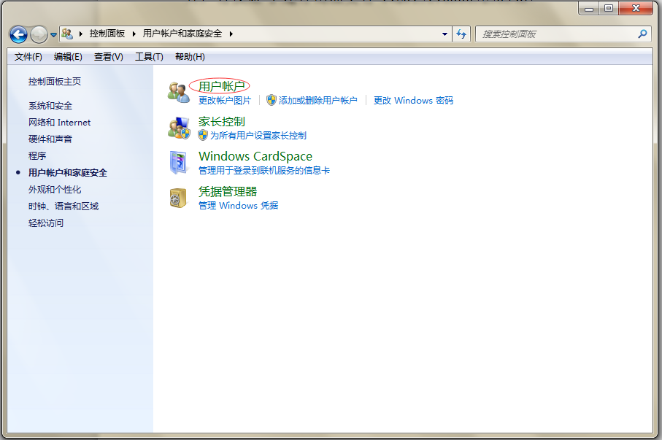The height and width of the screenshot is (440, 662).
Task: Click shield icon beside 添加或删除用户帐户
Action: click(x=271, y=100)
